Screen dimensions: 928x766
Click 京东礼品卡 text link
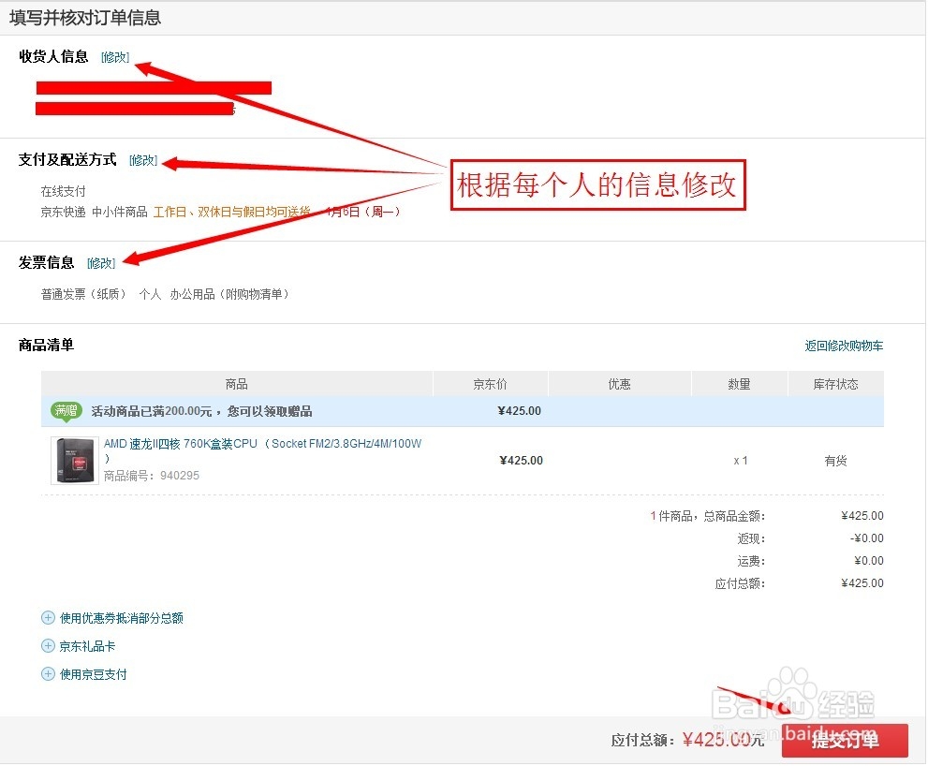coord(88,646)
